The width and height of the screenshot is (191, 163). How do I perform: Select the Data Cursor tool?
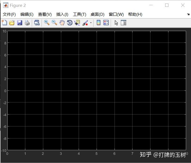pyautogui.click(x=77, y=23)
